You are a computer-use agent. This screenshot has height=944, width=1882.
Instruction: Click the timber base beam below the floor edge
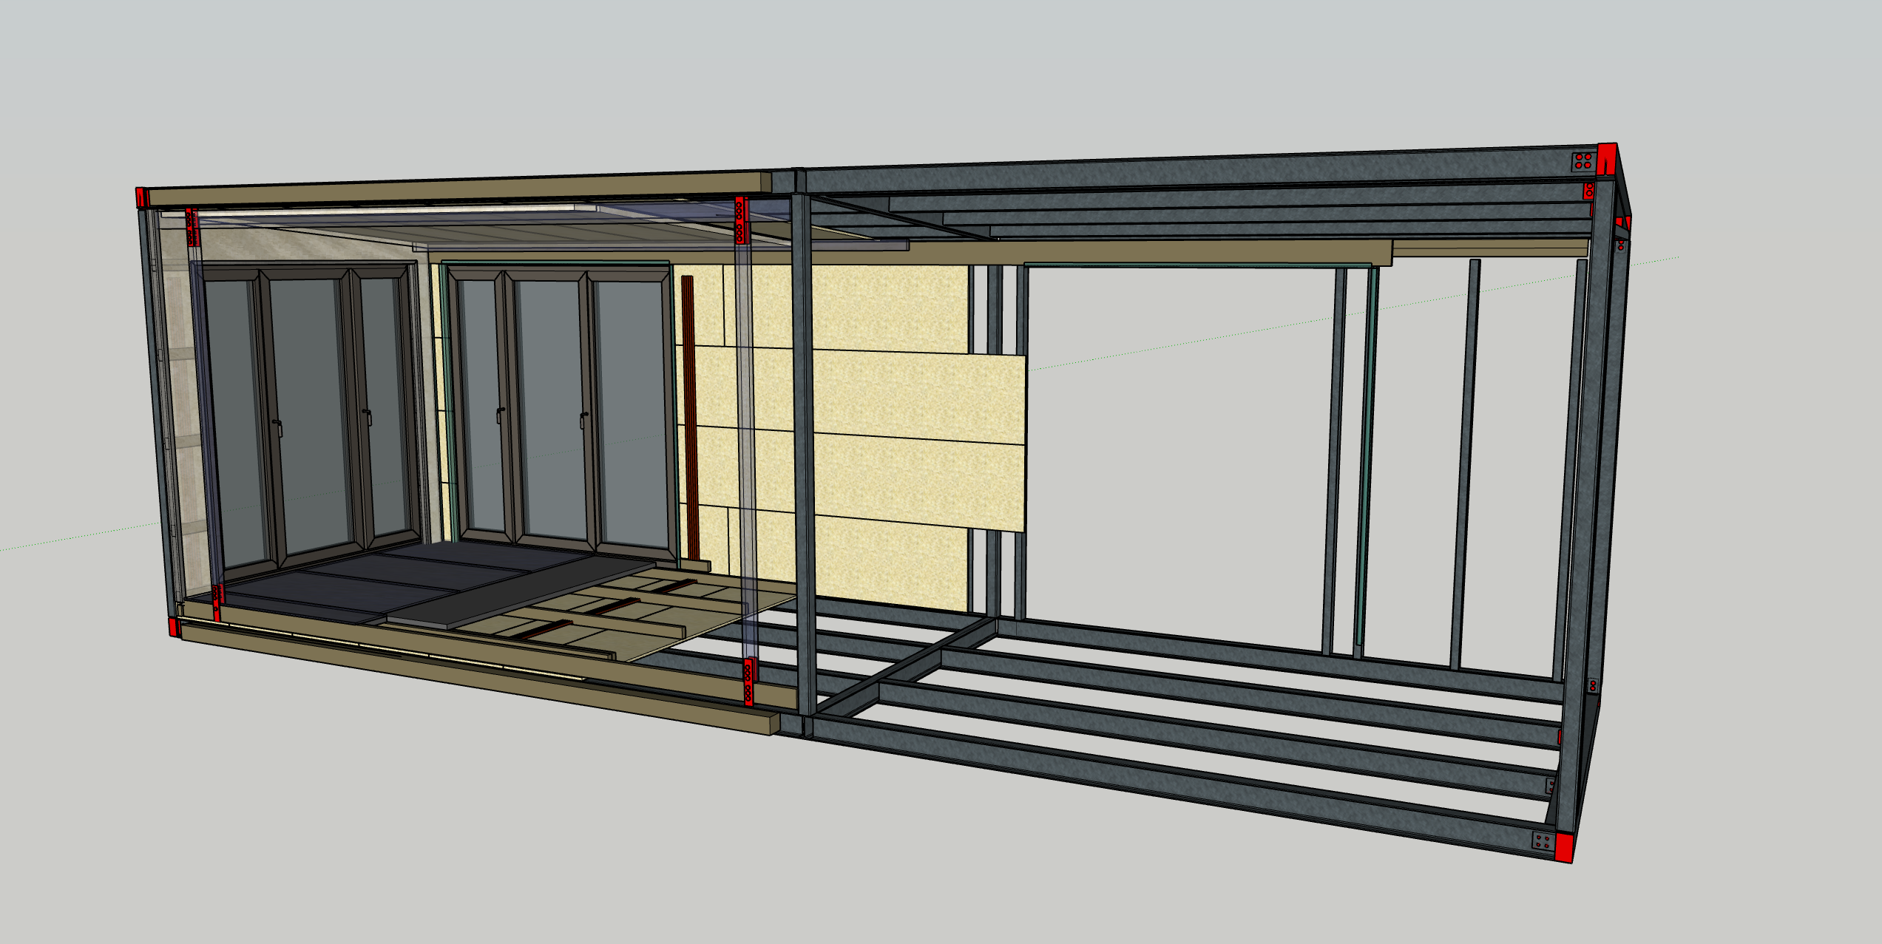[473, 676]
